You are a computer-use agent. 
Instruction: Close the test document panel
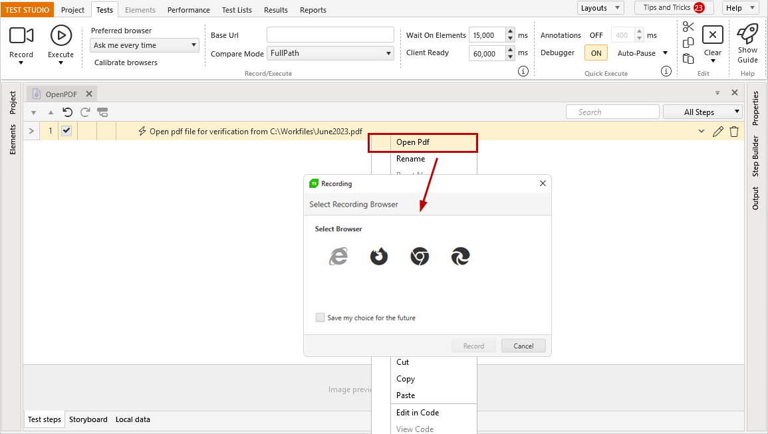click(735, 92)
